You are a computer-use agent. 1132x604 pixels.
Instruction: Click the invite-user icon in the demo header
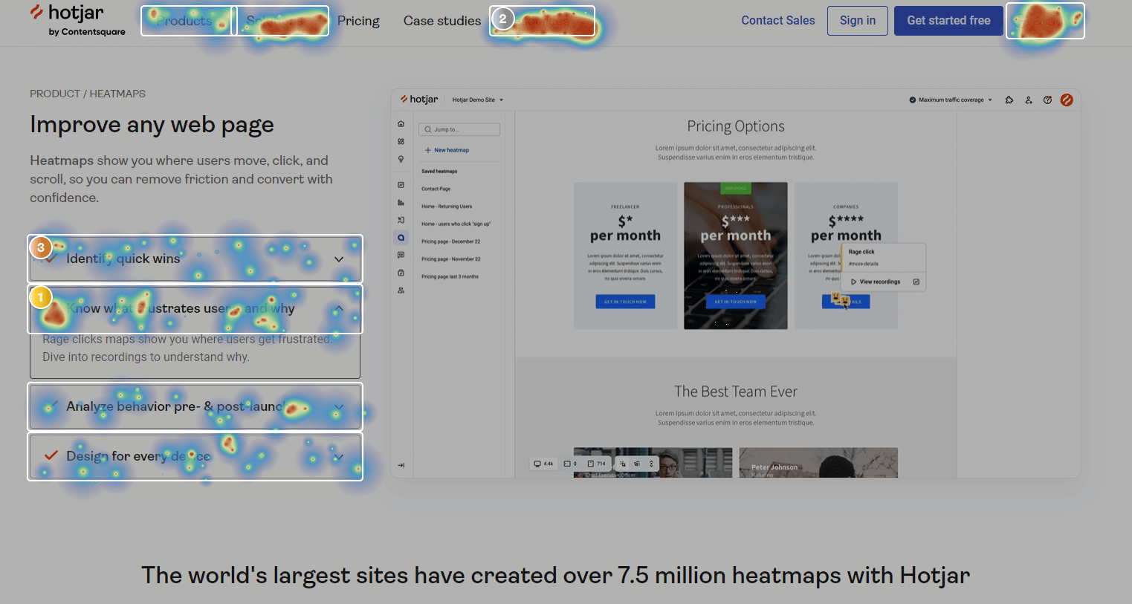point(1029,100)
